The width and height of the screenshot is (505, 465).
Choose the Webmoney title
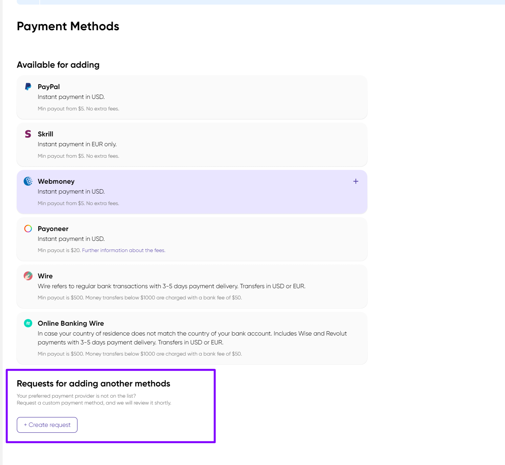coord(56,181)
